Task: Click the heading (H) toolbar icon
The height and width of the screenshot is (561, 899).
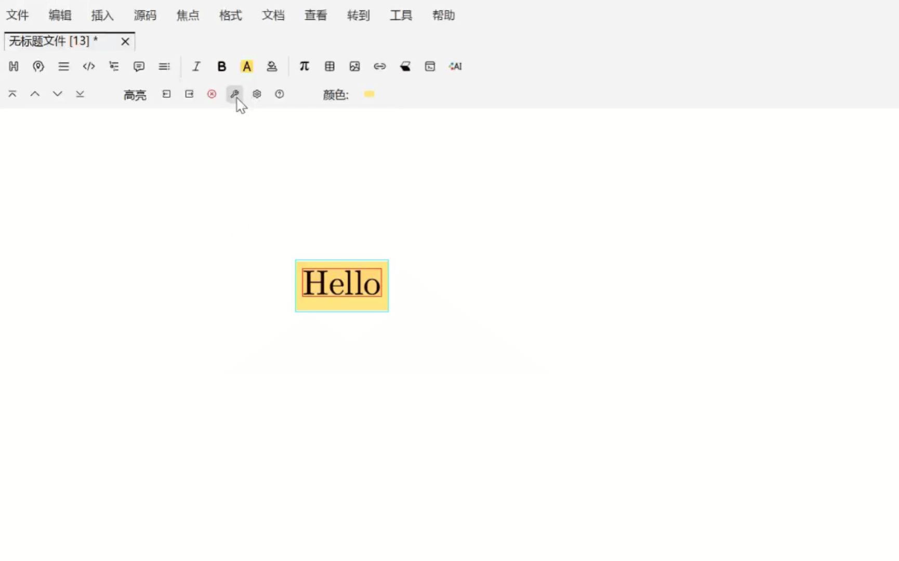Action: point(14,66)
